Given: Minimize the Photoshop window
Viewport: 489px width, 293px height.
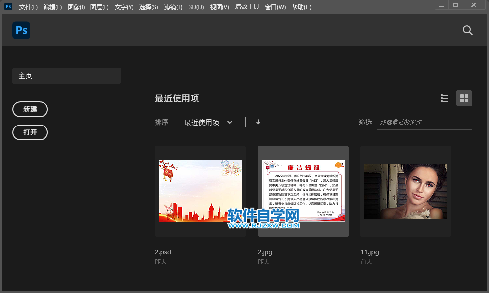Looking at the screenshot, I should [441, 5].
